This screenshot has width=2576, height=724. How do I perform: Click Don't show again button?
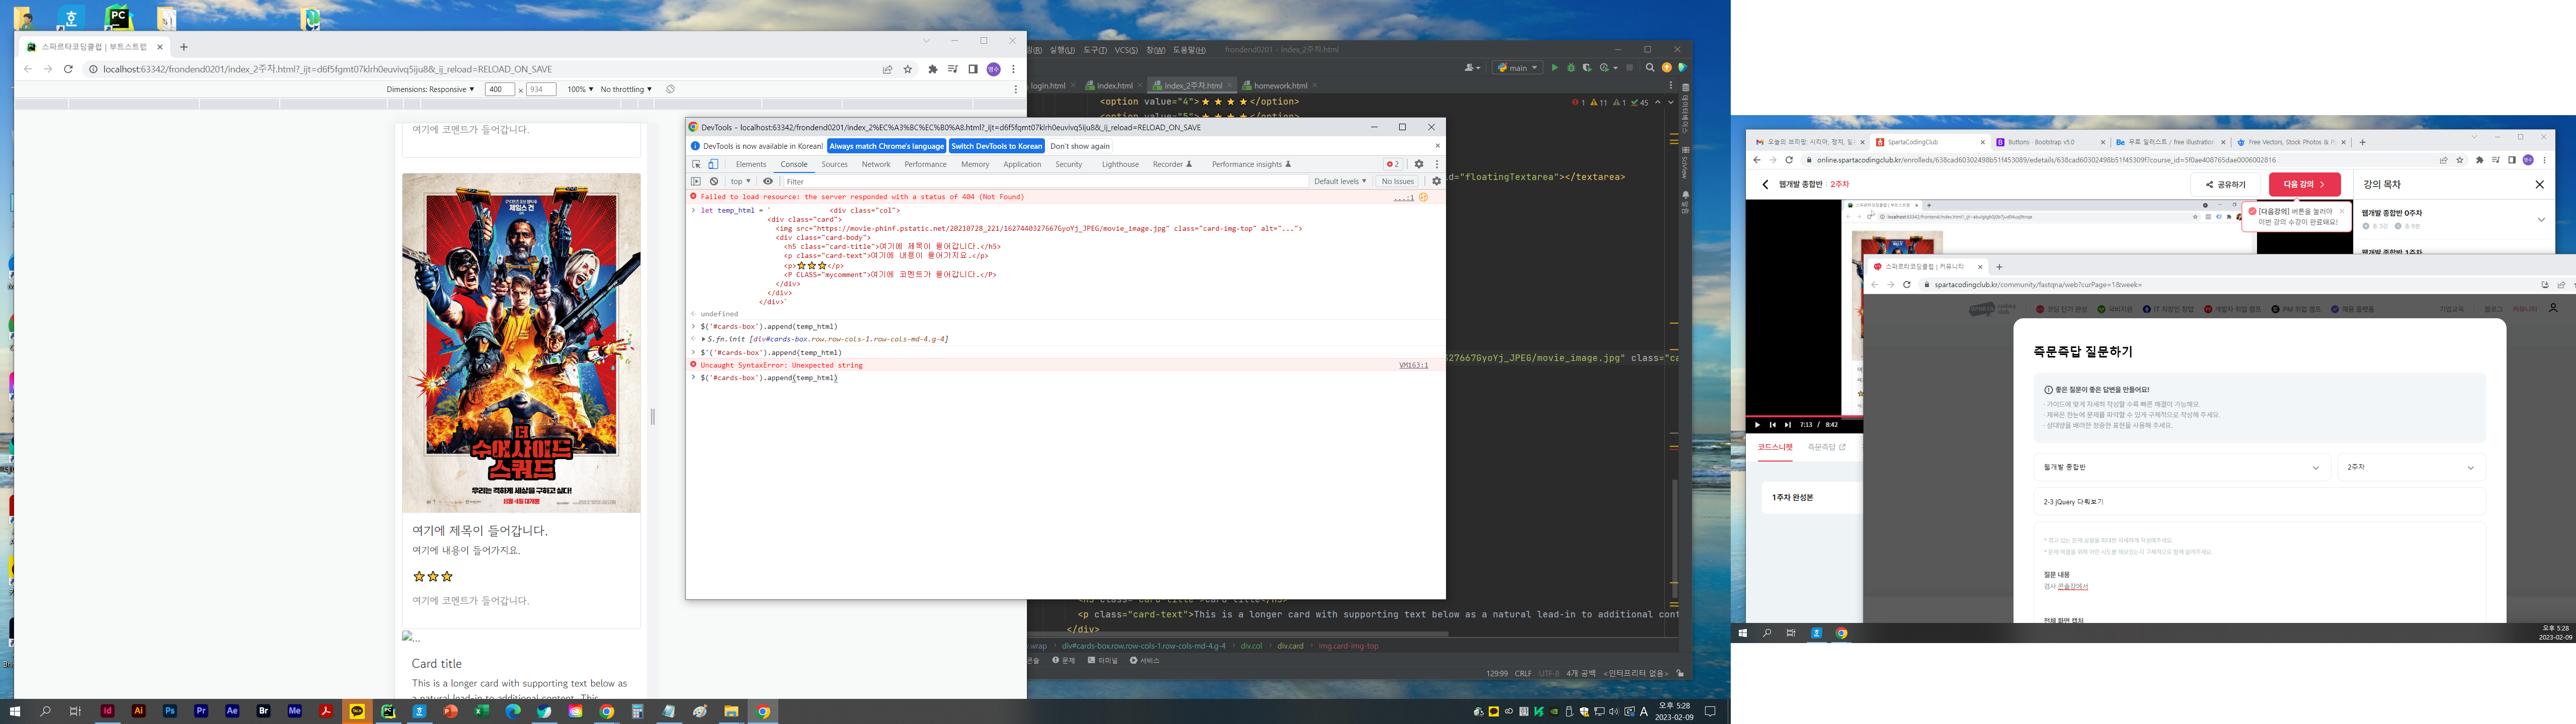[x=1080, y=146]
